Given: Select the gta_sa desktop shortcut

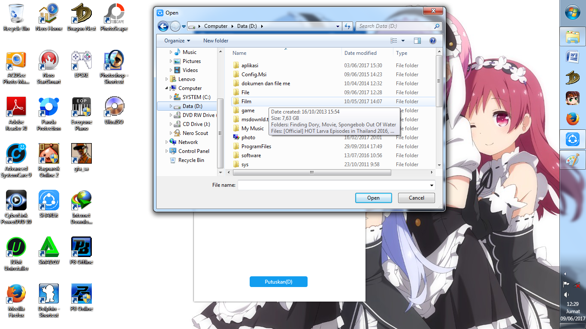Looking at the screenshot, I should coord(82,157).
